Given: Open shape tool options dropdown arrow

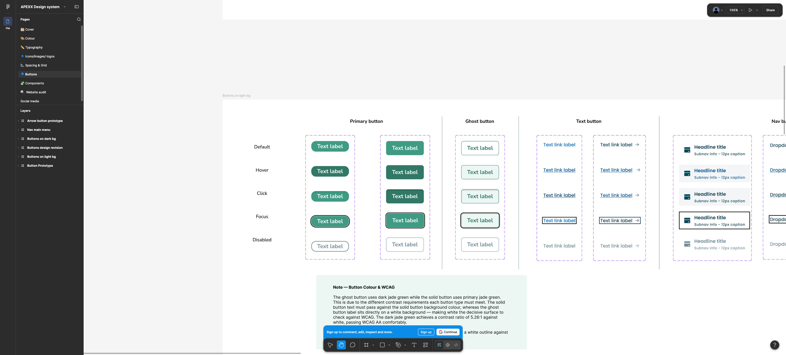Looking at the screenshot, I should tap(389, 345).
